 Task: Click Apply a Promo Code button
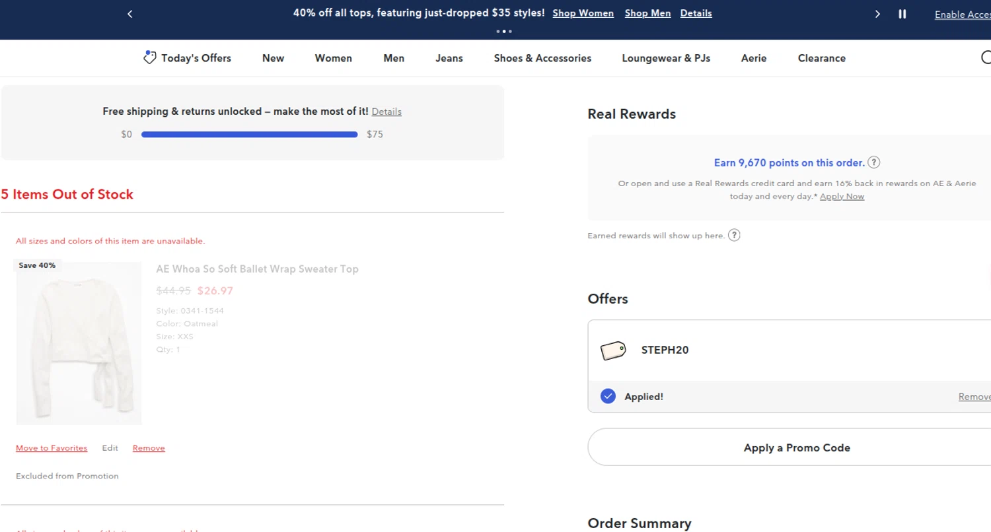789,447
